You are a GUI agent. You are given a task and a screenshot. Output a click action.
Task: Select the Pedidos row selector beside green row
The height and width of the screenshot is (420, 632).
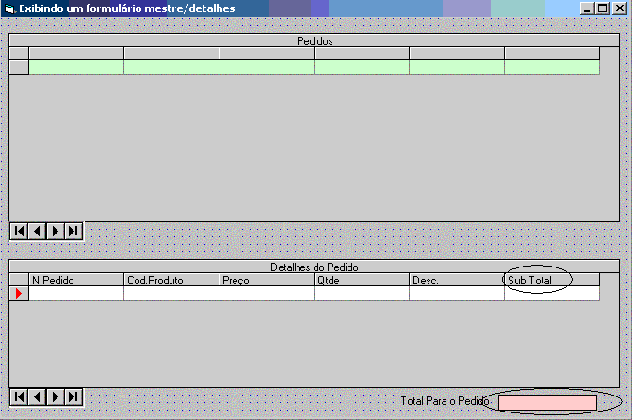[x=19, y=67]
